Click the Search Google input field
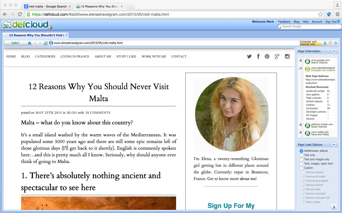 click(310, 26)
